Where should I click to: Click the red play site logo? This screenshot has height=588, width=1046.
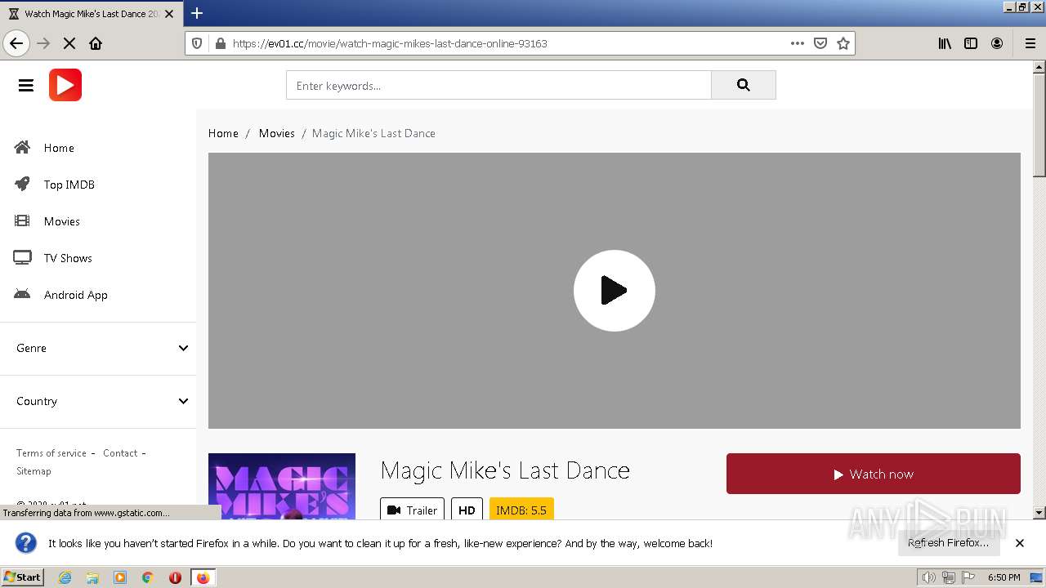[x=65, y=85]
